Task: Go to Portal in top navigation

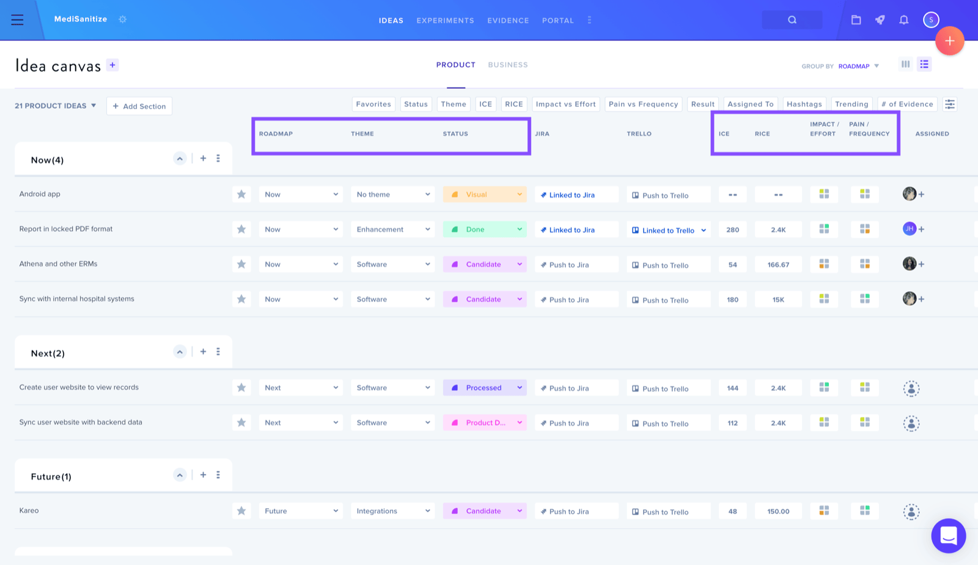Action: [x=558, y=20]
